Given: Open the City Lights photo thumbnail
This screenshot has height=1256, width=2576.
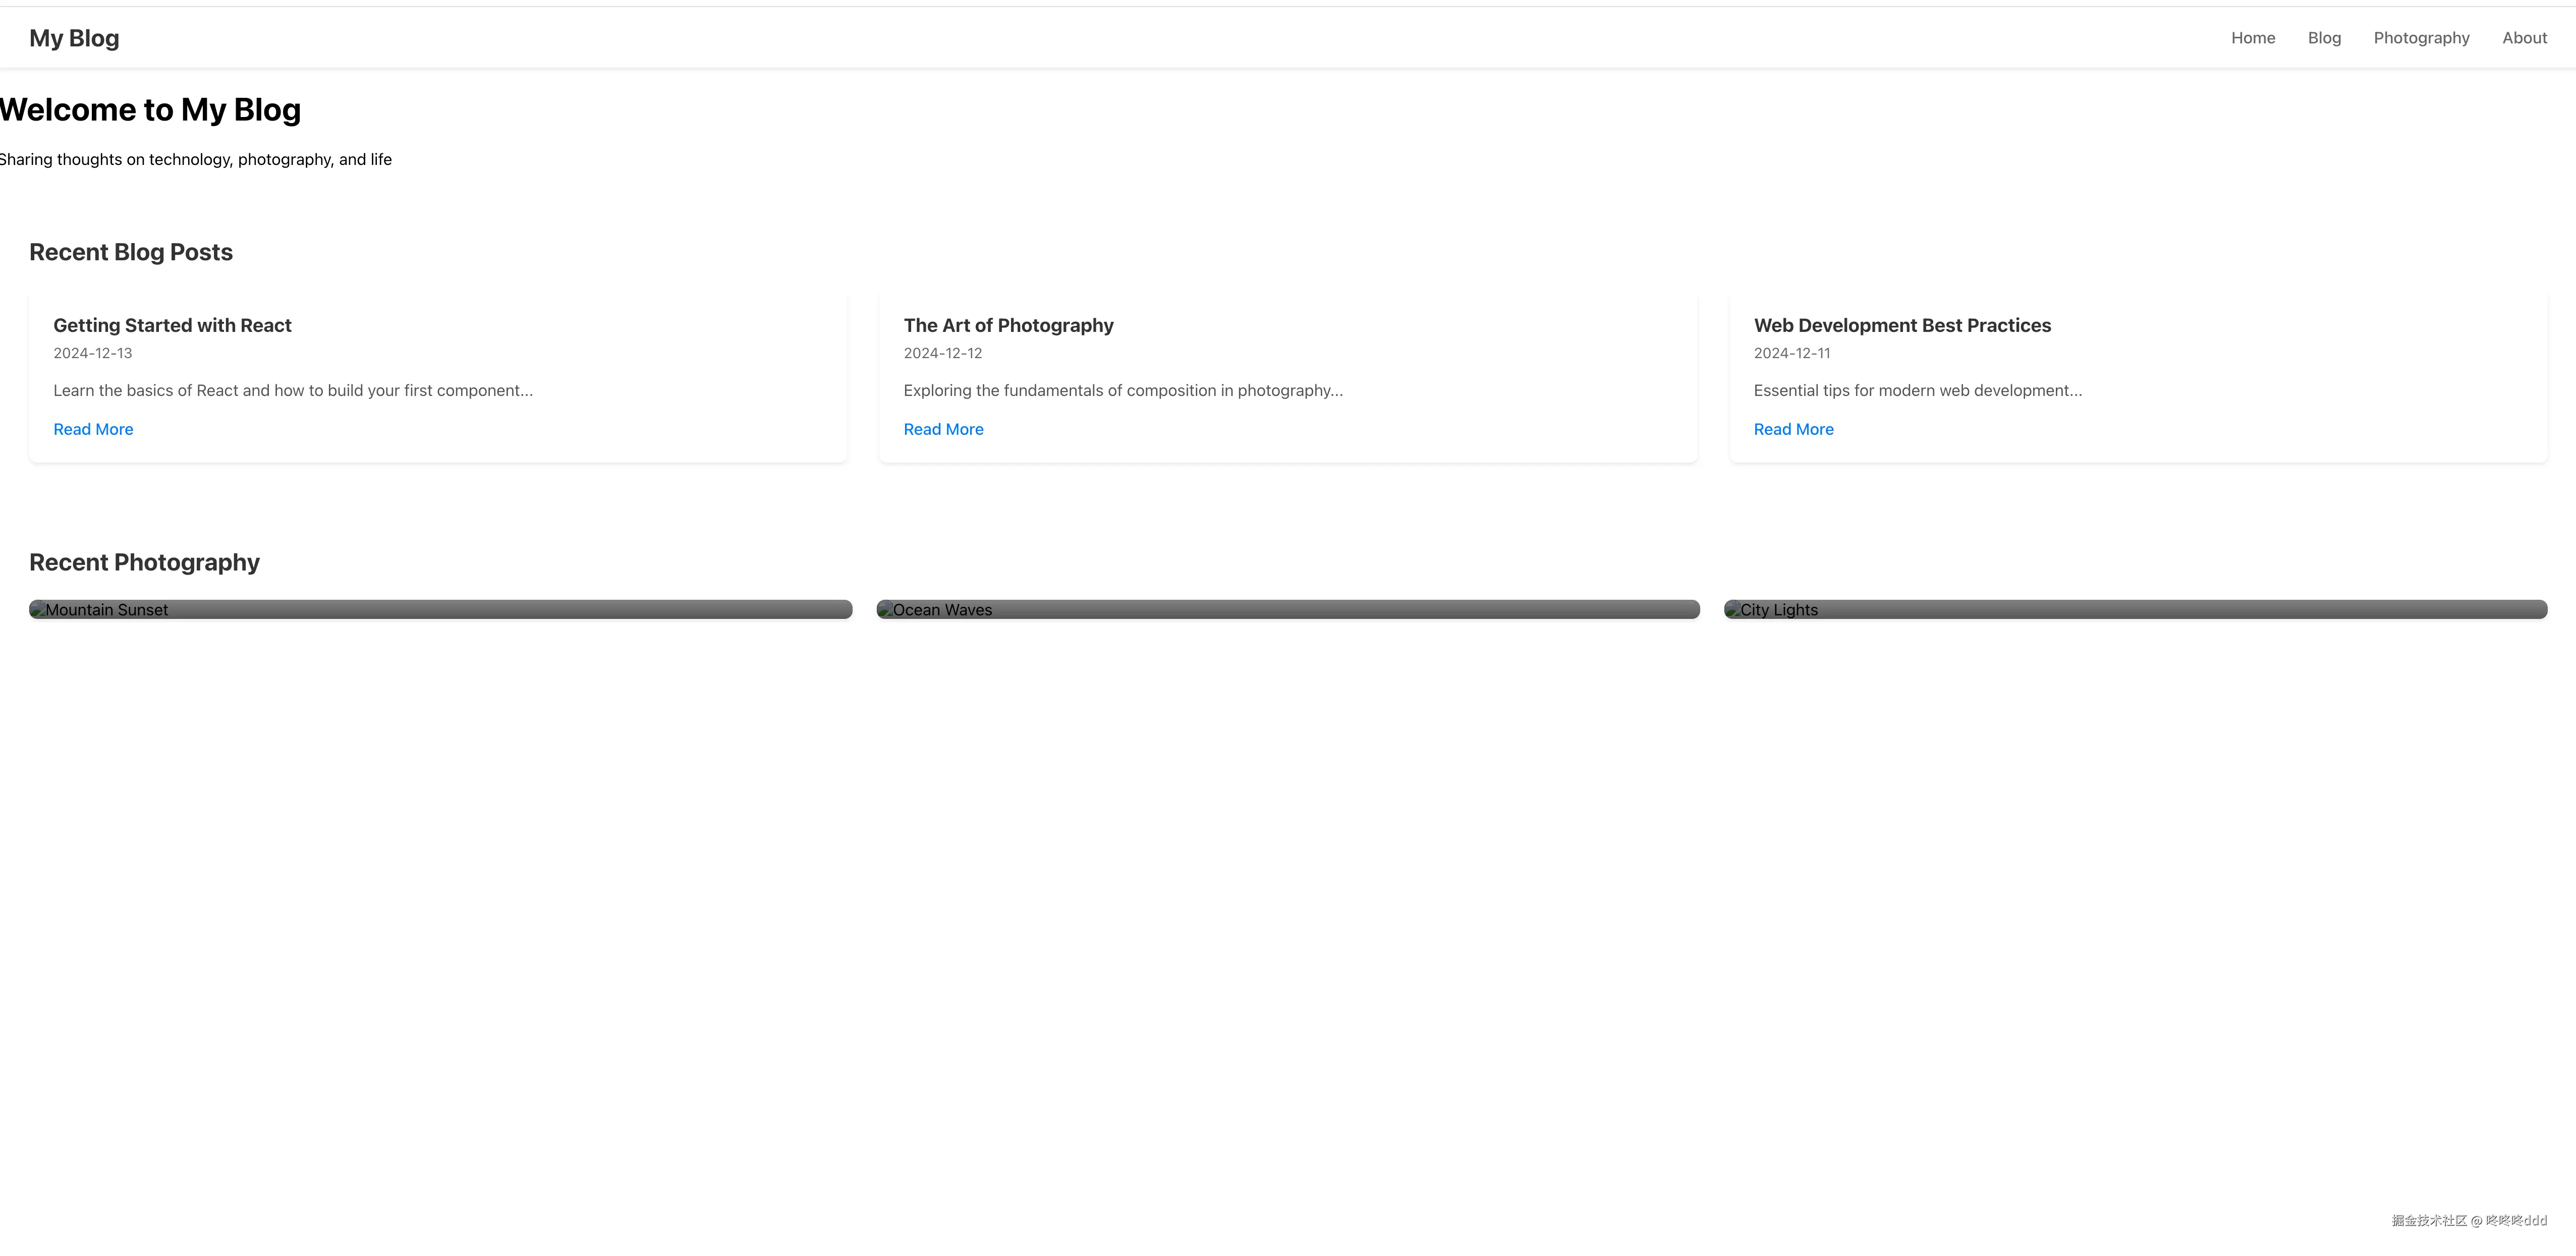Looking at the screenshot, I should tap(2135, 610).
